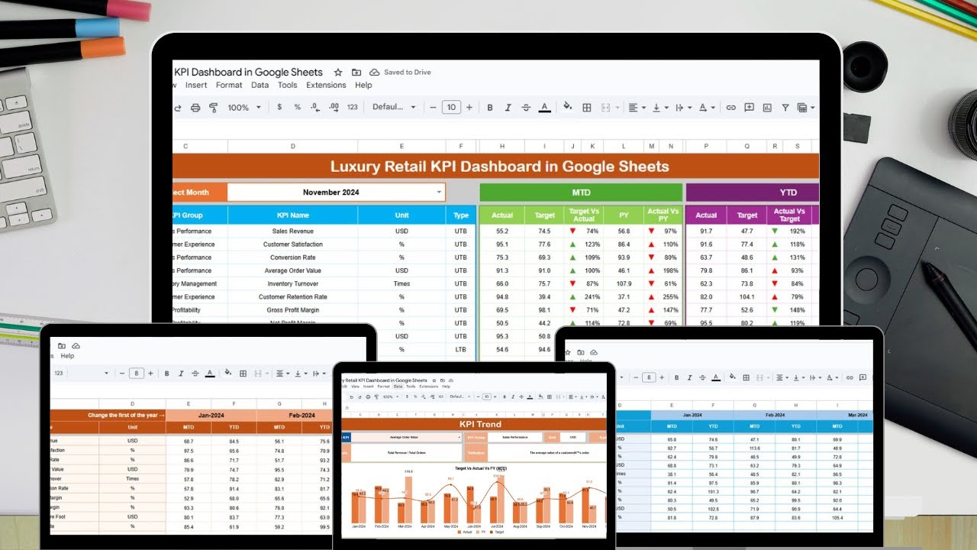Toggle bold in bottom-left tablet toolbar
The image size is (977, 550).
click(166, 374)
